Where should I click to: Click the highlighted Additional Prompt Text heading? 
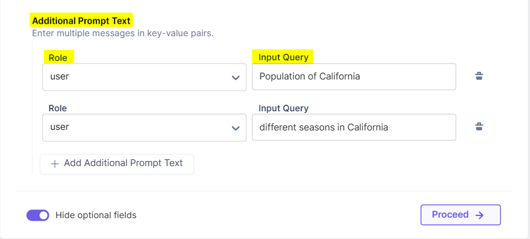[81, 21]
